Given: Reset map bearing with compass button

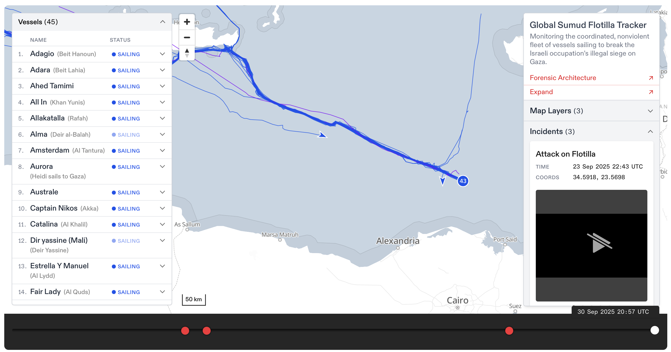Looking at the screenshot, I should pos(187,53).
